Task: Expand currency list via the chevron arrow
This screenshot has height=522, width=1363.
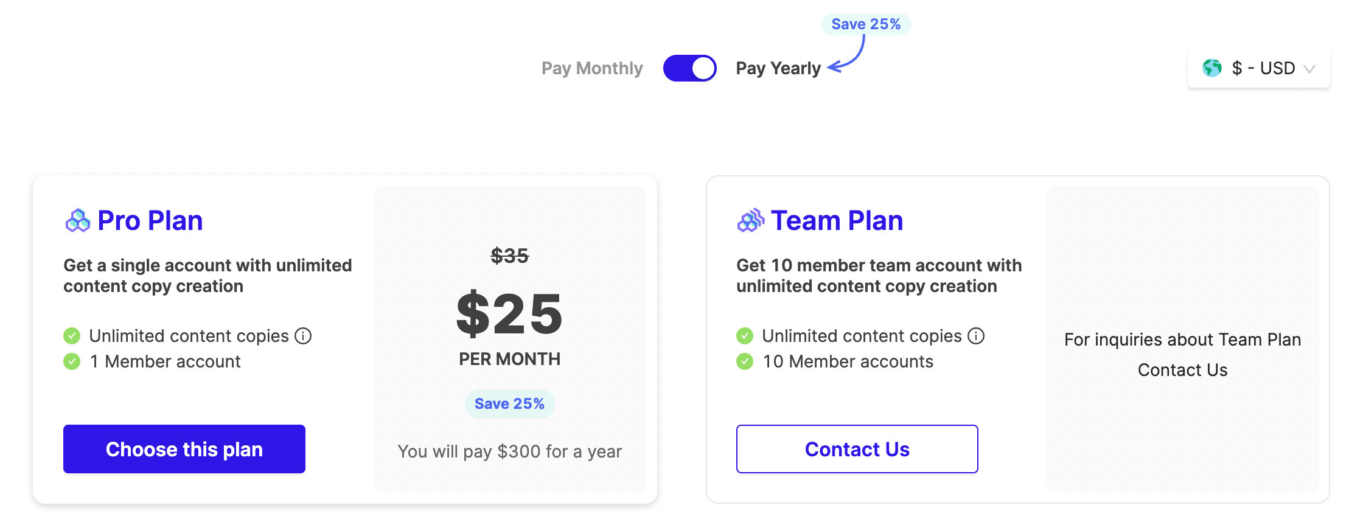Action: (1309, 69)
